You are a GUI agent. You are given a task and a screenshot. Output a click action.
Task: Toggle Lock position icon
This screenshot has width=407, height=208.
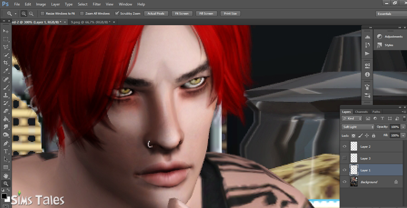click(x=367, y=135)
